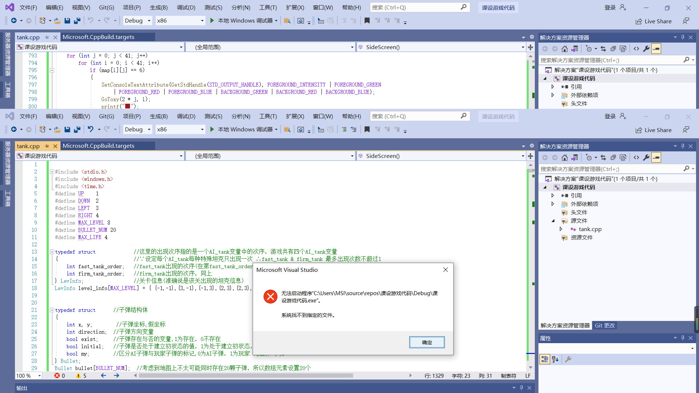Click Navigate Backward in the front window toolbar
The width and height of the screenshot is (699, 393).
[x=14, y=130]
